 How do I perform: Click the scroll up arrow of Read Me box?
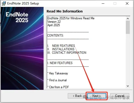[128, 19]
